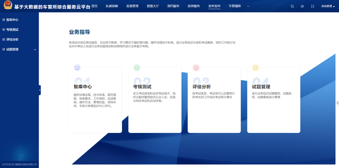
Task: Click the 业务指导 intro paragraph
Action: (x=152, y=44)
